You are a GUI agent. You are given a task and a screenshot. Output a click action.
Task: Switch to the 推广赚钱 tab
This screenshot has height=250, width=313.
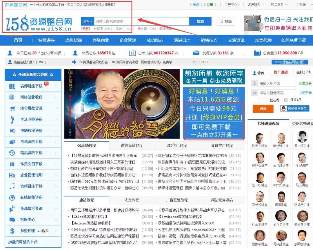(x=281, y=72)
